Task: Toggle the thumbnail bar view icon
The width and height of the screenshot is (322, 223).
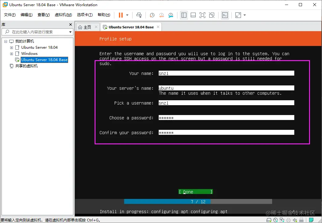Action: click(x=193, y=15)
